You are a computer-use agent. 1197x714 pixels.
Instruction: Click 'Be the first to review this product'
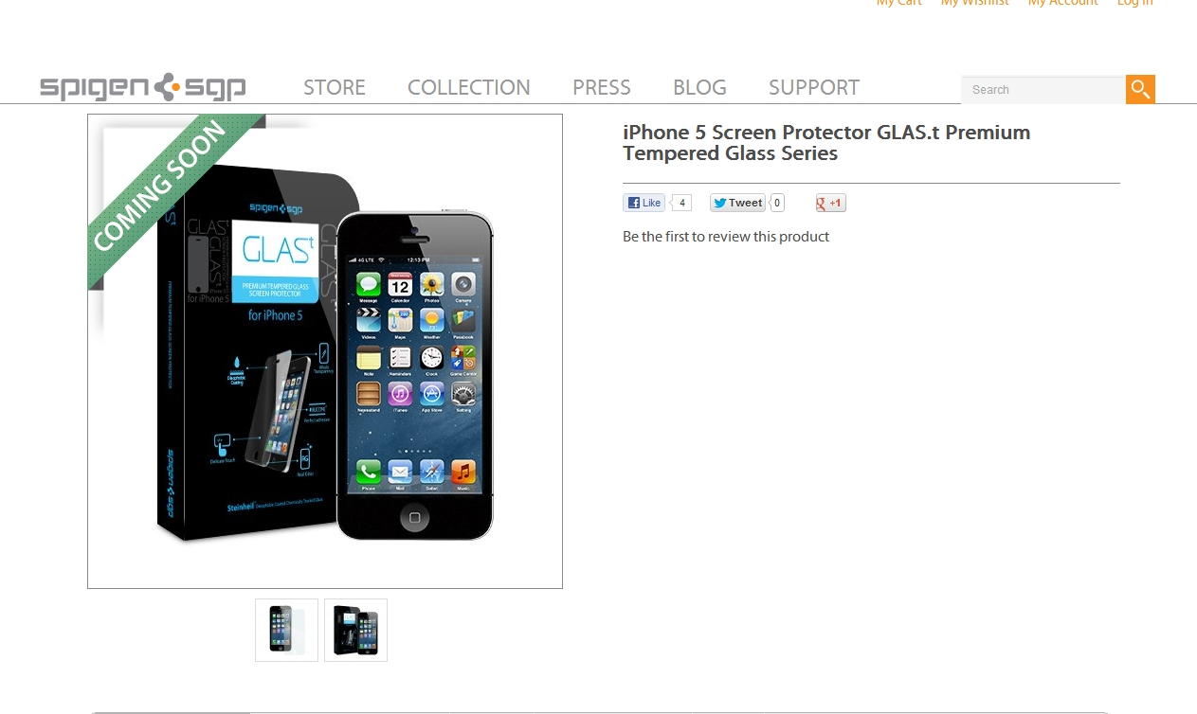point(726,237)
